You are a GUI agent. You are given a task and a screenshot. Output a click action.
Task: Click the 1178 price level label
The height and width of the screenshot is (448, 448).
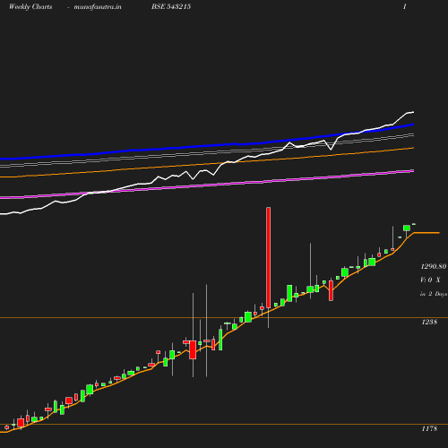[x=429, y=428]
